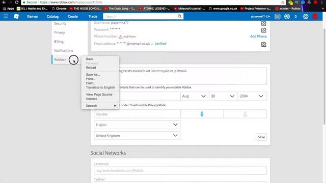Click the Apps grid icon in bookmarks bar
326x183 pixels.
[x=8, y=9]
